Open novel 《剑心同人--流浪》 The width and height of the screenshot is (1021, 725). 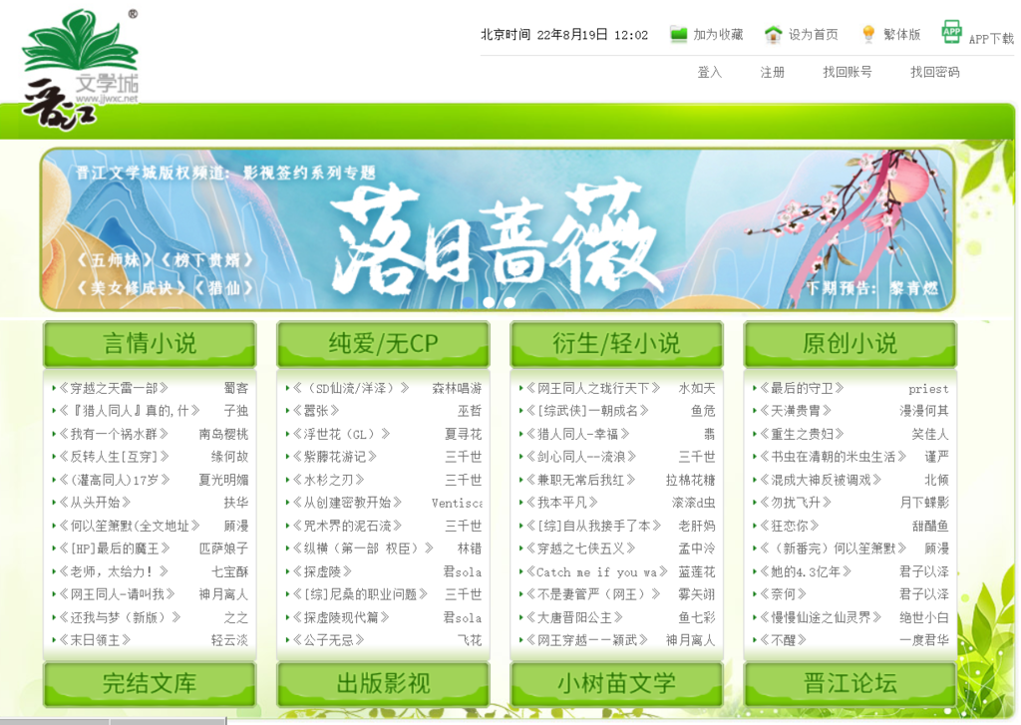point(581,457)
